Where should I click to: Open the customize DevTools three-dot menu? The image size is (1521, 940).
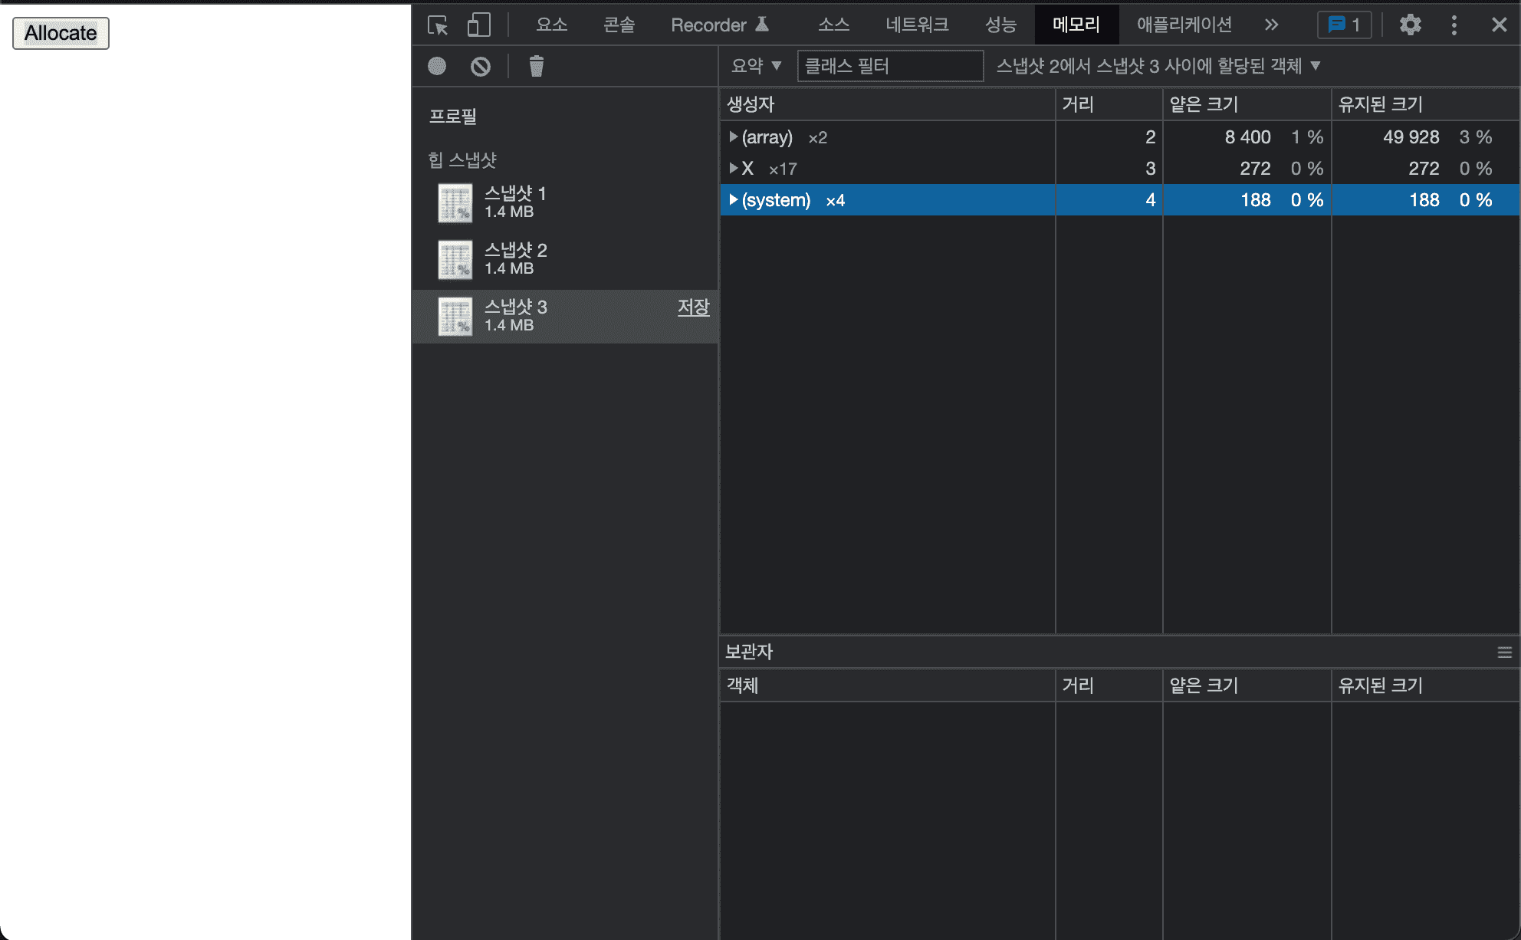pyautogui.click(x=1454, y=25)
